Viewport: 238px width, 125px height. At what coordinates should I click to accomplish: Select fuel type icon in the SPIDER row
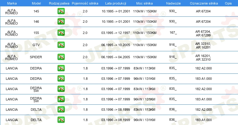coord(61,57)
